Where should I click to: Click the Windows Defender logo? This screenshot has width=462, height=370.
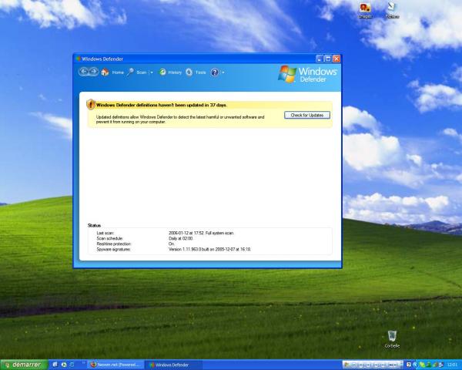click(x=307, y=74)
